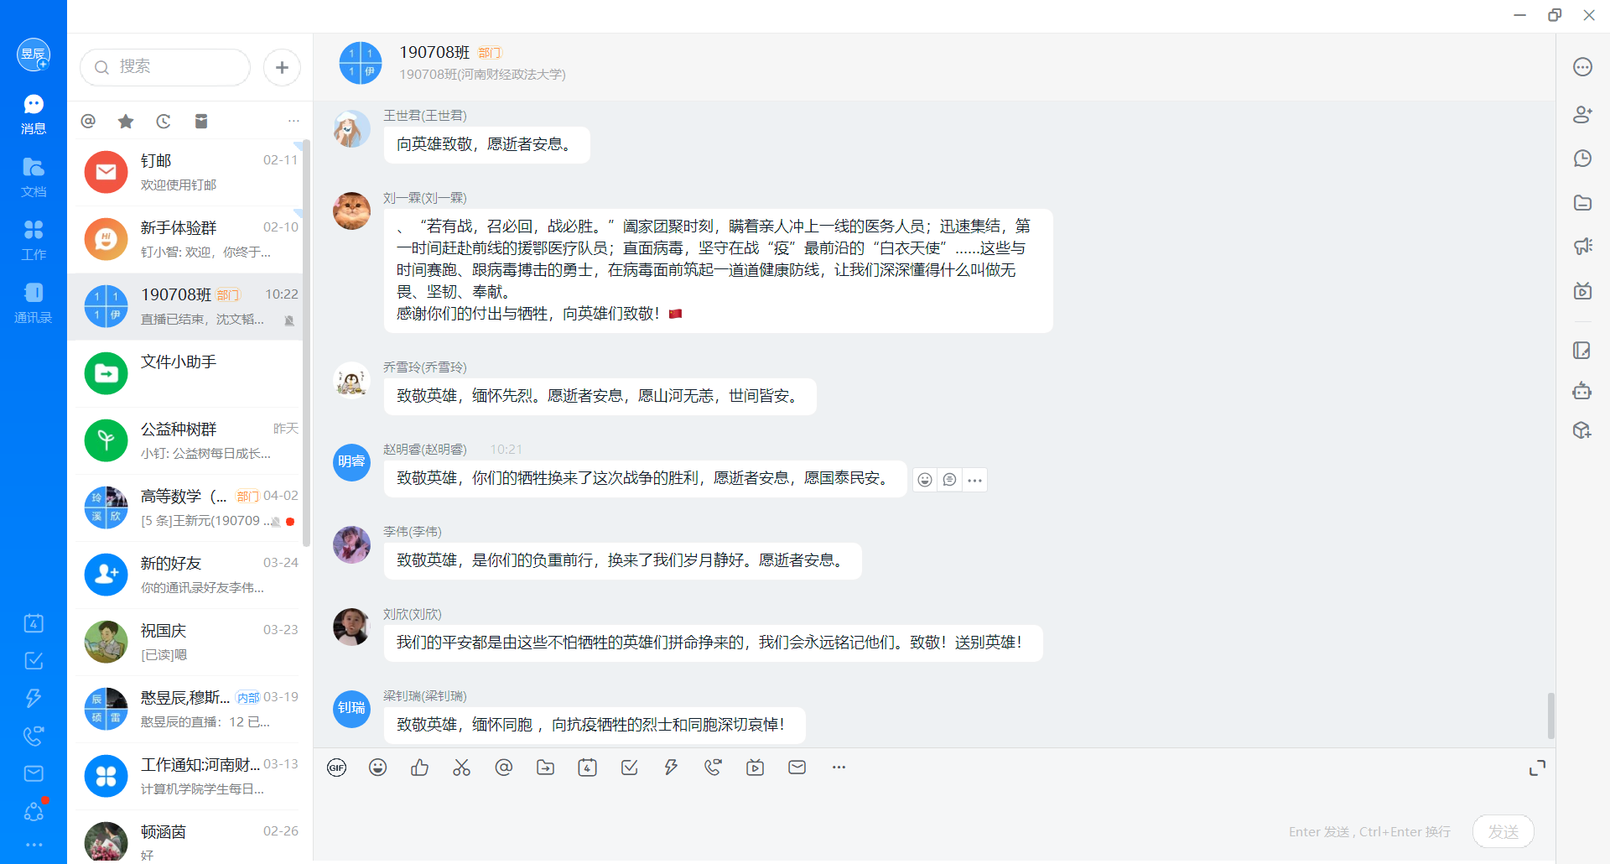Open more options on 赵明睿's message
This screenshot has height=864, width=1610.
tap(974, 480)
